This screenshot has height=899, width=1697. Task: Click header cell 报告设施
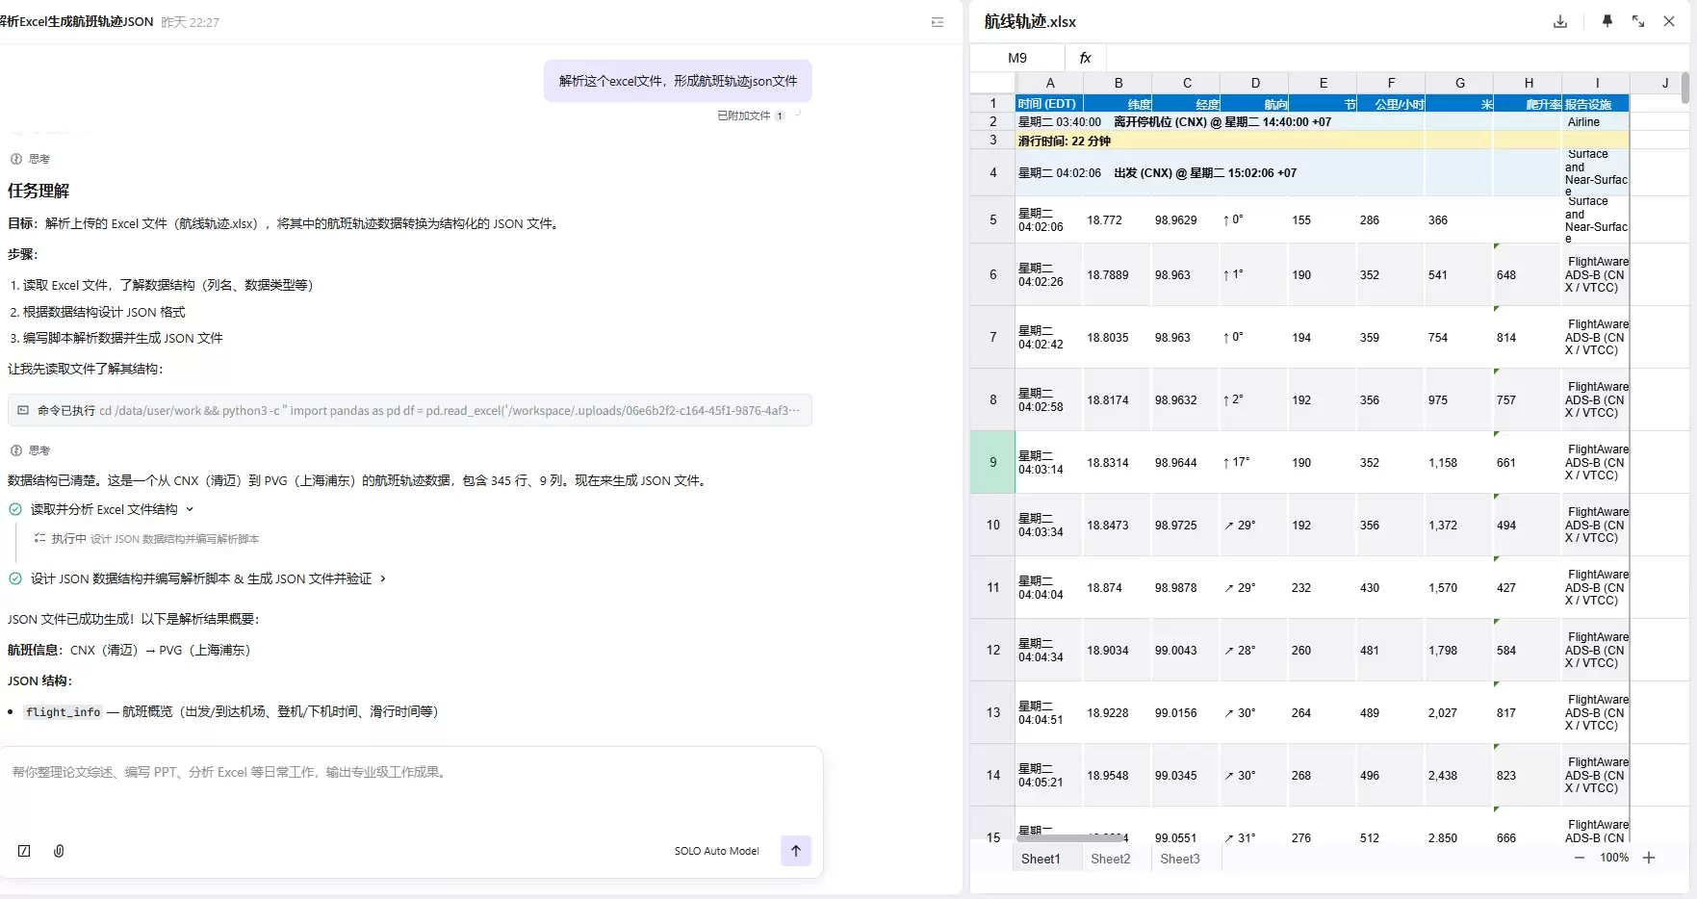[x=1596, y=103]
